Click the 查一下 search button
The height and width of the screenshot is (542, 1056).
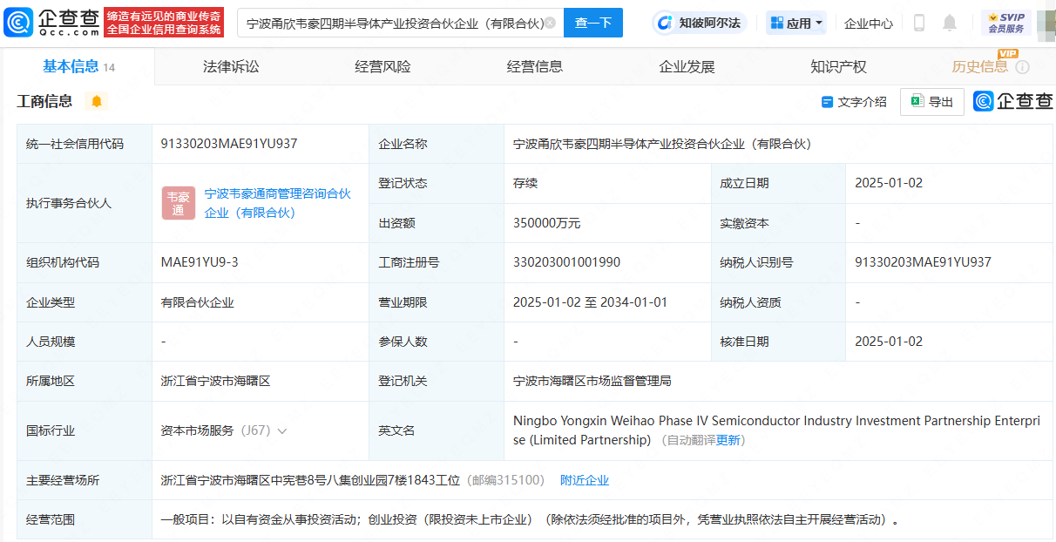[x=593, y=23]
